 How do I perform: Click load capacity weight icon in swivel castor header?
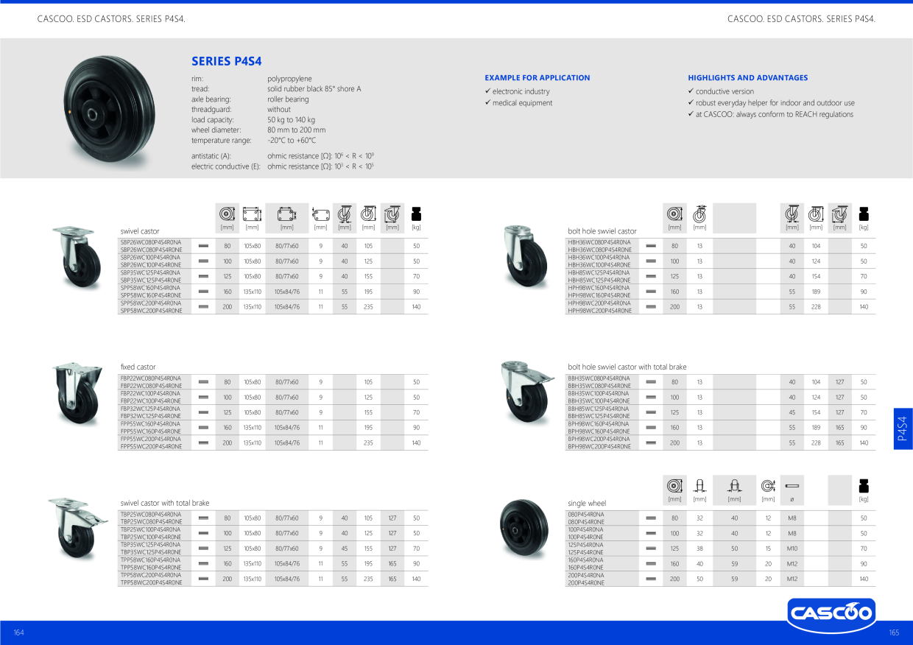click(416, 214)
